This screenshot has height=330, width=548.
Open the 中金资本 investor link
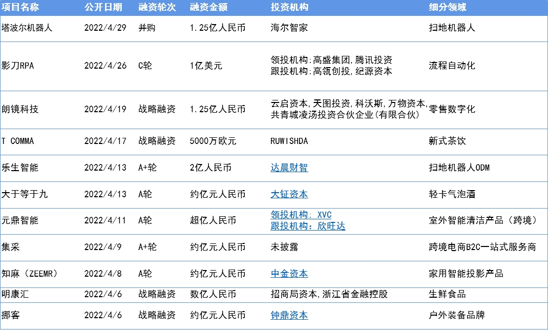coord(289,274)
